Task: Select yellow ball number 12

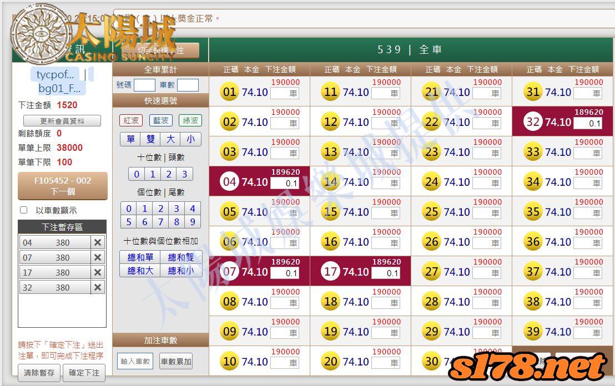Action: (331, 121)
